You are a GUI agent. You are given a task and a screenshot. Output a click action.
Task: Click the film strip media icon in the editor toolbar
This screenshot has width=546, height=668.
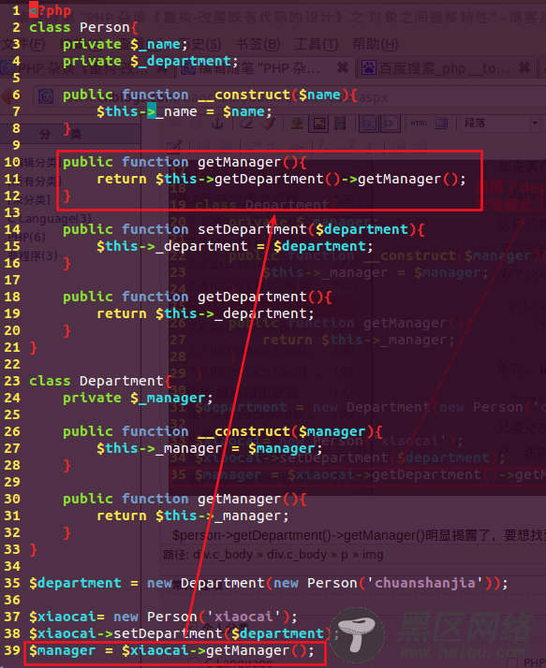point(340,123)
